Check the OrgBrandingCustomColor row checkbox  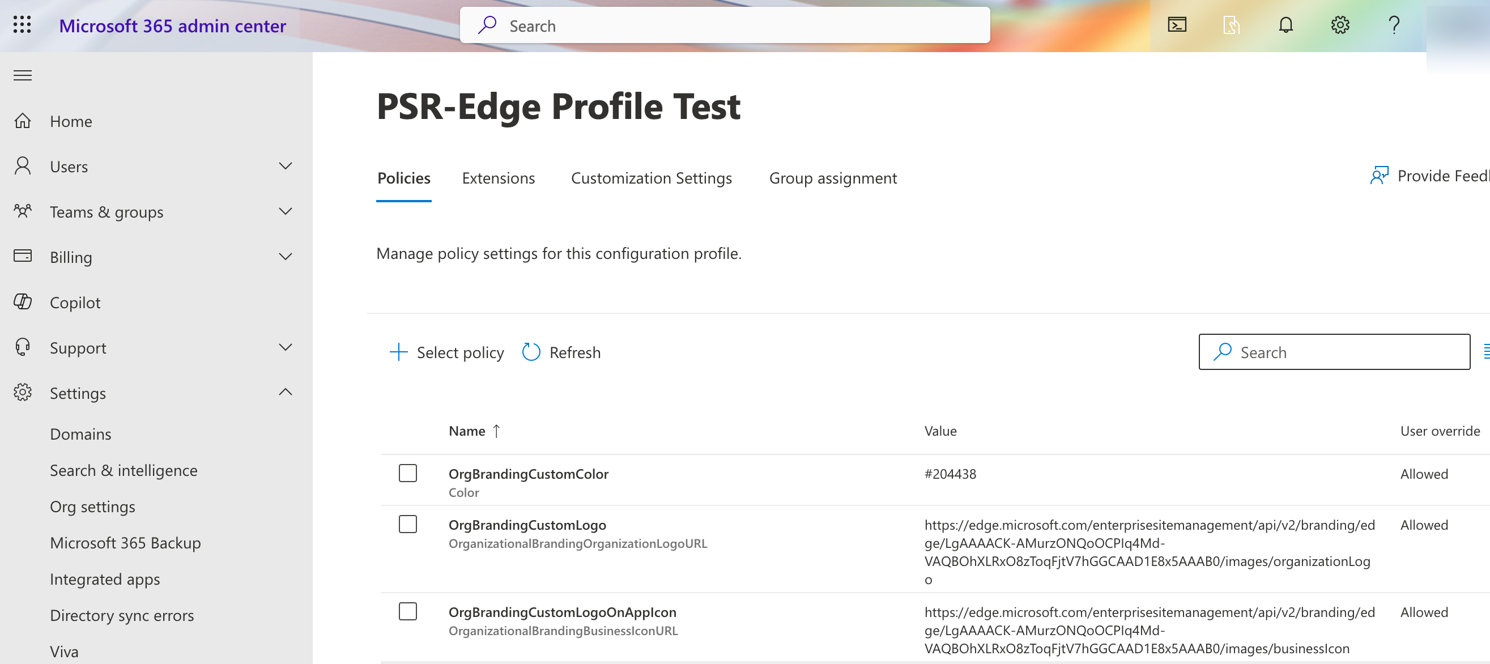(408, 473)
